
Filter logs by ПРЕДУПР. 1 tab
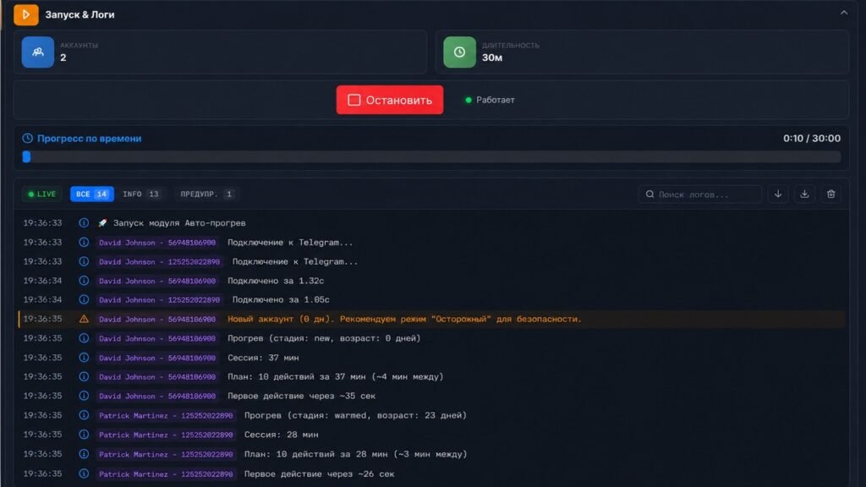(x=206, y=194)
